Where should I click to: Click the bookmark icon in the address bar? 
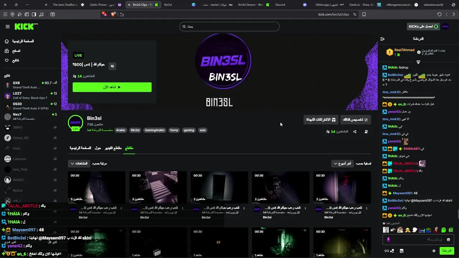[x=364, y=14]
